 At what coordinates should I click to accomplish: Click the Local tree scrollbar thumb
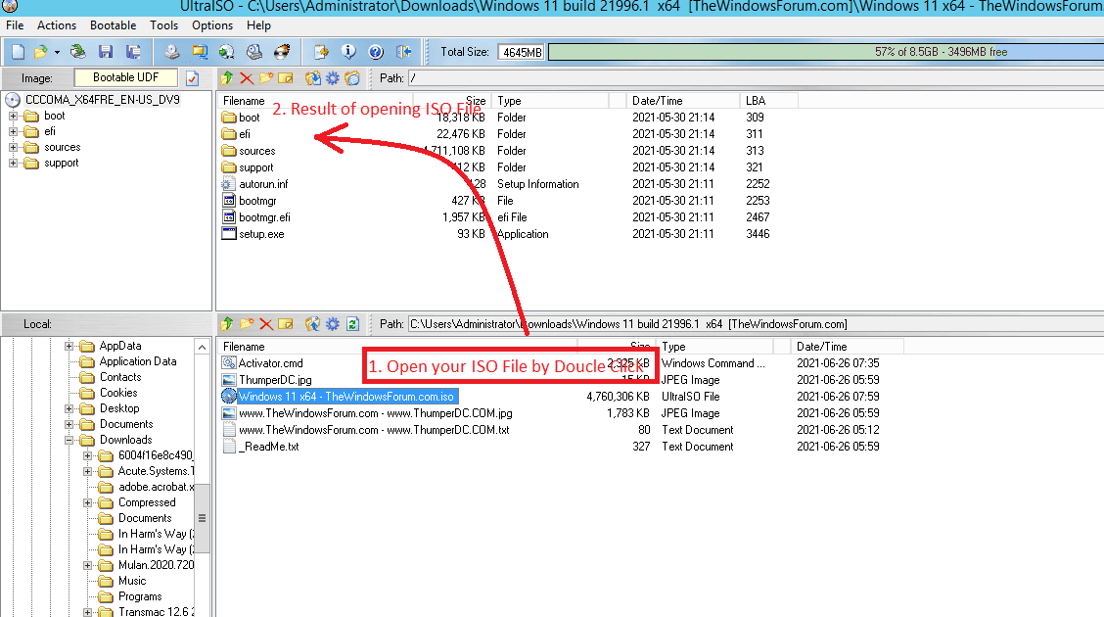pyautogui.click(x=202, y=518)
